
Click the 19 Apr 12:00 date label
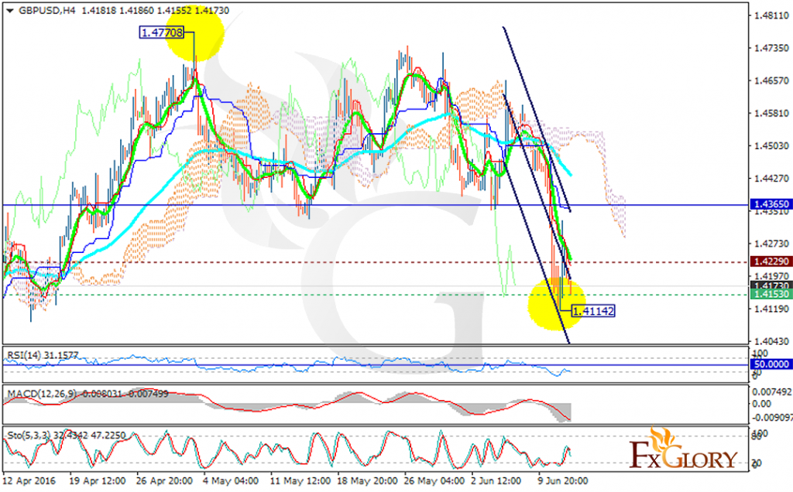(98, 481)
